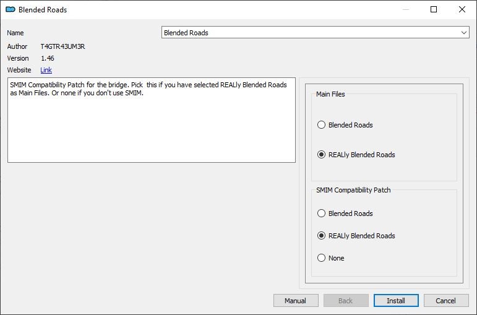This screenshot has width=477, height=315.
Task: Open the Website Link
Action: [46, 70]
